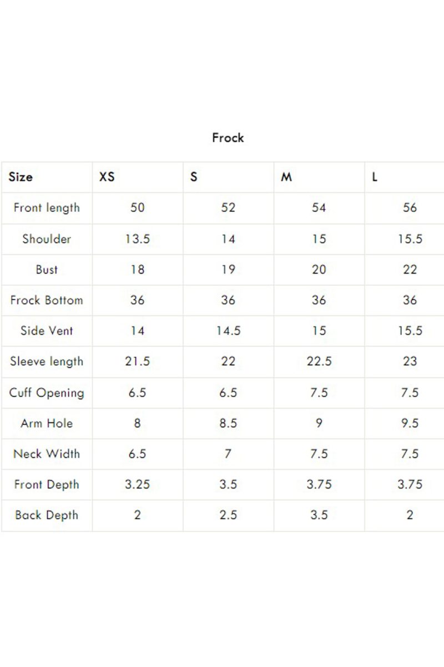
Task: Select the Cuff Opening row label
Action: pos(47,393)
